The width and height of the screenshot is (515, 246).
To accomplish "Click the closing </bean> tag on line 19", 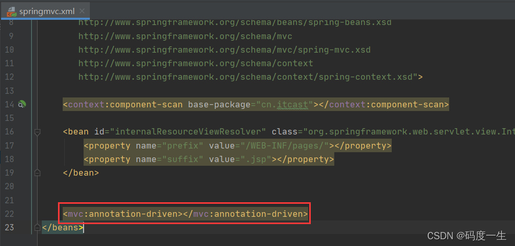I will coord(81,173).
